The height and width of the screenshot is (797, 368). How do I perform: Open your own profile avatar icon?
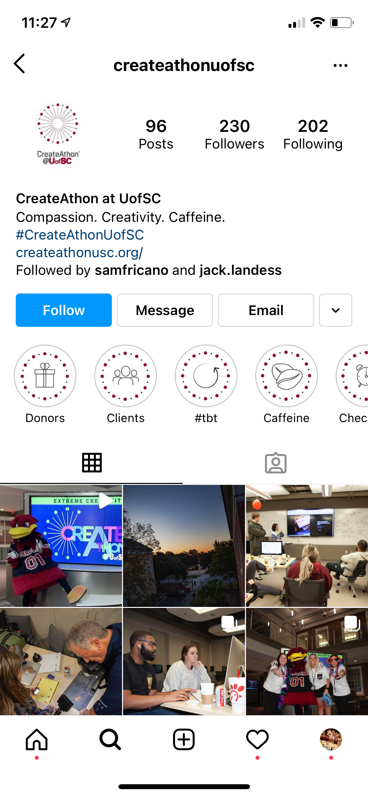331,739
